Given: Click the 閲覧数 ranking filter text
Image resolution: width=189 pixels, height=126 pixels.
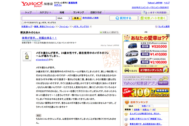Looking at the screenshot, I should pos(128,110).
